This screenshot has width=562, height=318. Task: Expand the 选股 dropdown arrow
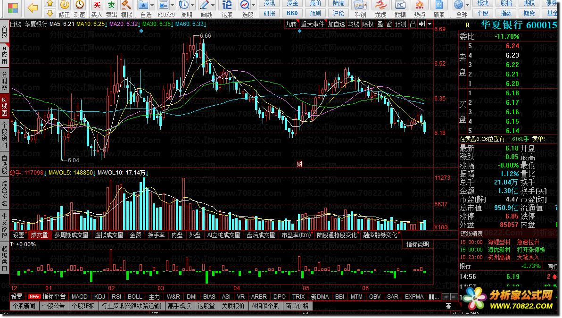point(254,5)
